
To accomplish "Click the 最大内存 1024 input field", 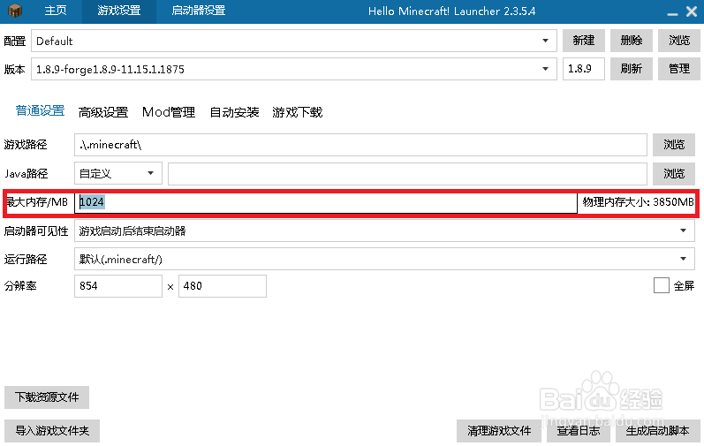I will pyautogui.click(x=326, y=202).
